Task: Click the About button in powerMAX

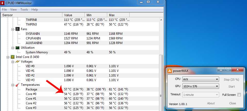Action: click(x=211, y=103)
